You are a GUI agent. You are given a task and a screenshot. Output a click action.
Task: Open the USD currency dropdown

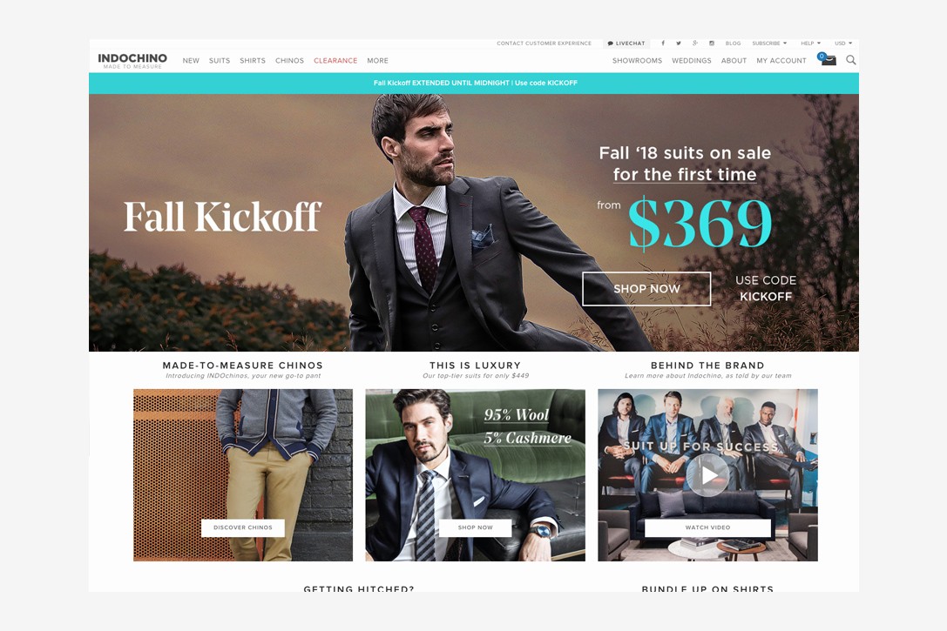tap(843, 44)
